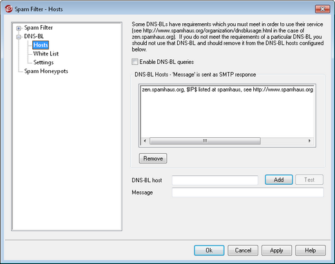This screenshot has height=264, width=335.
Task: Select the Hosts tree item
Action: tap(41, 45)
